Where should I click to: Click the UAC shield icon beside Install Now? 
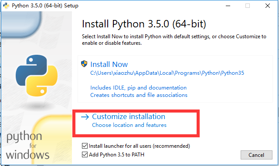(84, 64)
